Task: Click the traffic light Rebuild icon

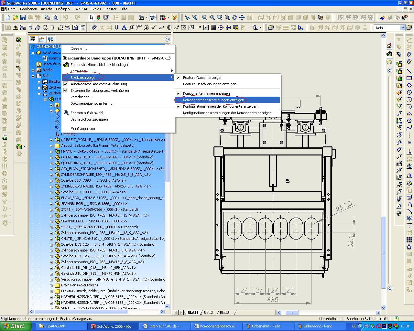Action: 99,17
